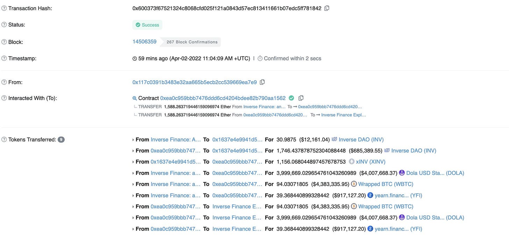Click the $685,389.55 value in the INV row

click(x=365, y=150)
